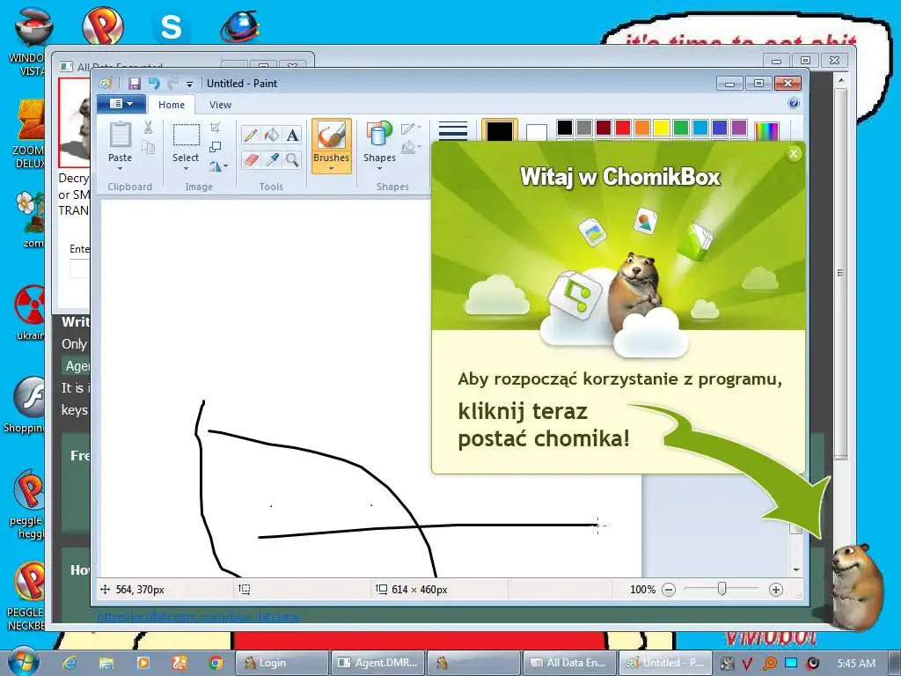Click the Paste clipboard icon
The width and height of the screenshot is (901, 676).
pos(120,135)
